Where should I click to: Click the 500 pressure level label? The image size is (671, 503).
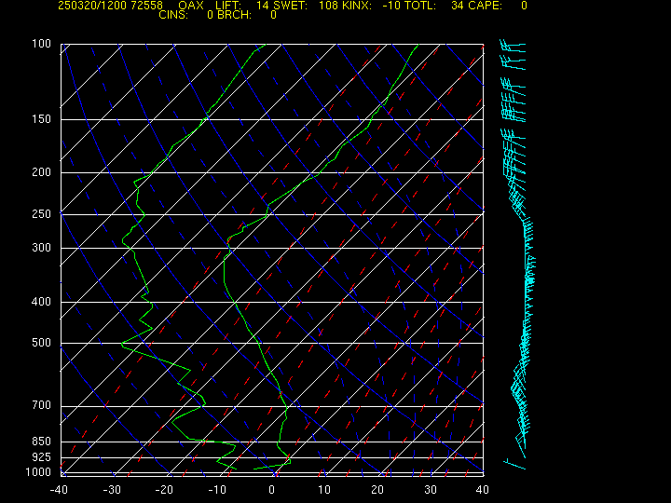41,343
